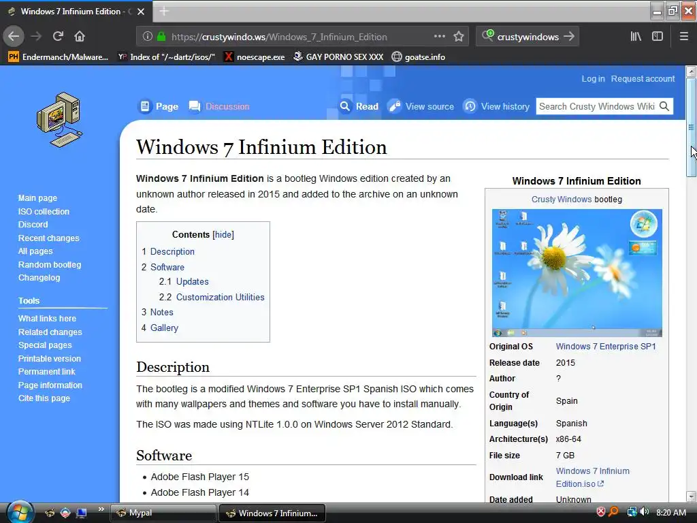Select the Read tab
Image resolution: width=697 pixels, height=523 pixels.
click(358, 106)
